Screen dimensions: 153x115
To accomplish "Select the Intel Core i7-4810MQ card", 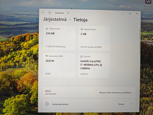I will pos(94,66).
